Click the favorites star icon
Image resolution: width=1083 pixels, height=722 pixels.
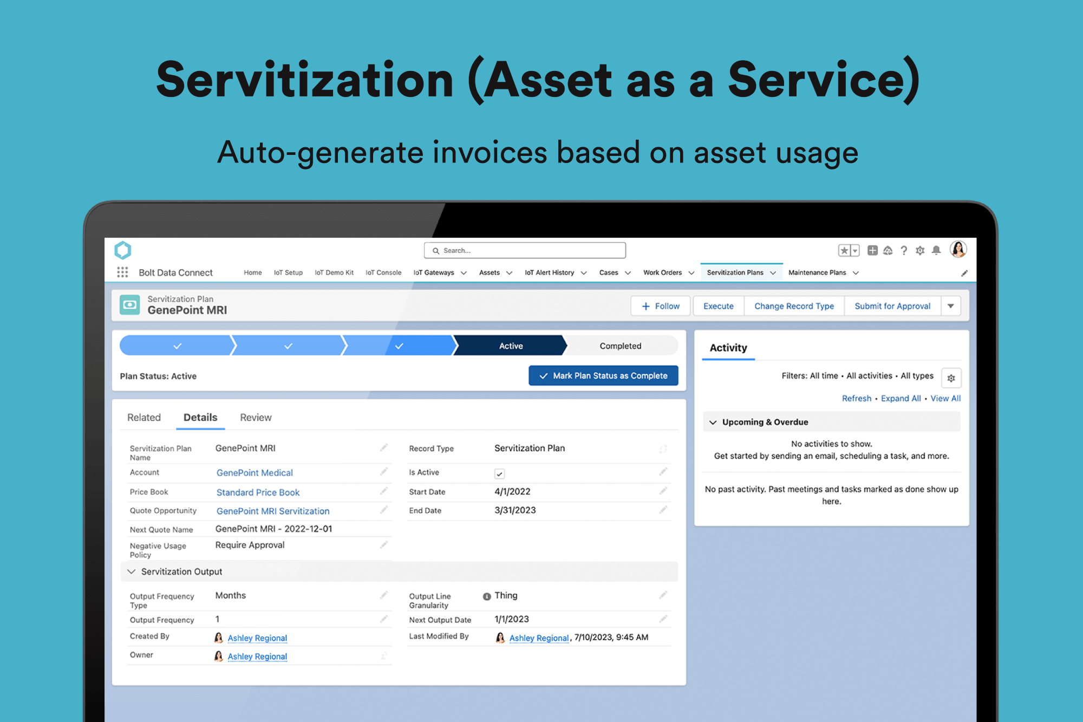click(844, 250)
